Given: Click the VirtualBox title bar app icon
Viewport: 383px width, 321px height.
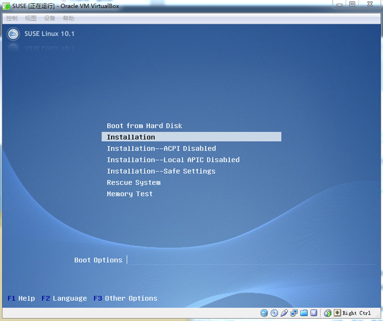Looking at the screenshot, I should (x=7, y=6).
